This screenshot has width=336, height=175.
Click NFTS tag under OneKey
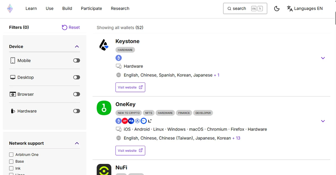(149, 113)
